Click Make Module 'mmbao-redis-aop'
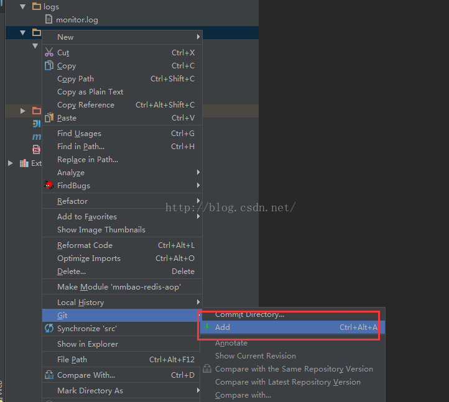Viewport: 449px width, 402px height. point(119,287)
